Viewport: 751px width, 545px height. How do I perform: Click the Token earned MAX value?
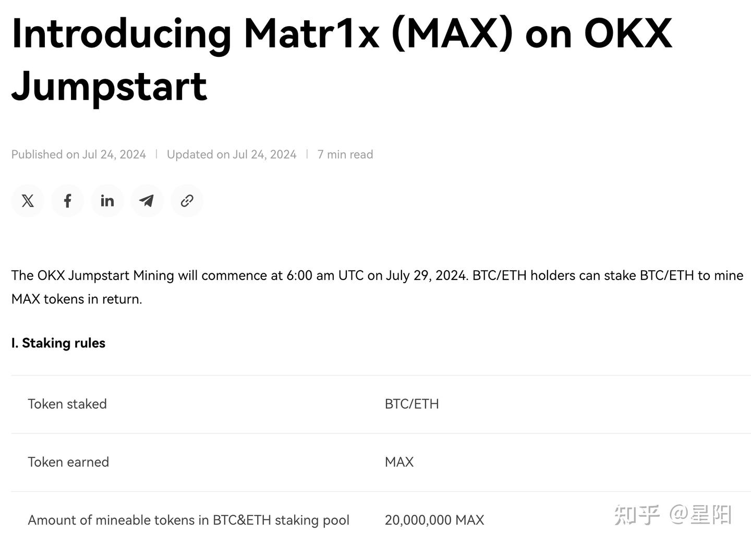pyautogui.click(x=399, y=462)
